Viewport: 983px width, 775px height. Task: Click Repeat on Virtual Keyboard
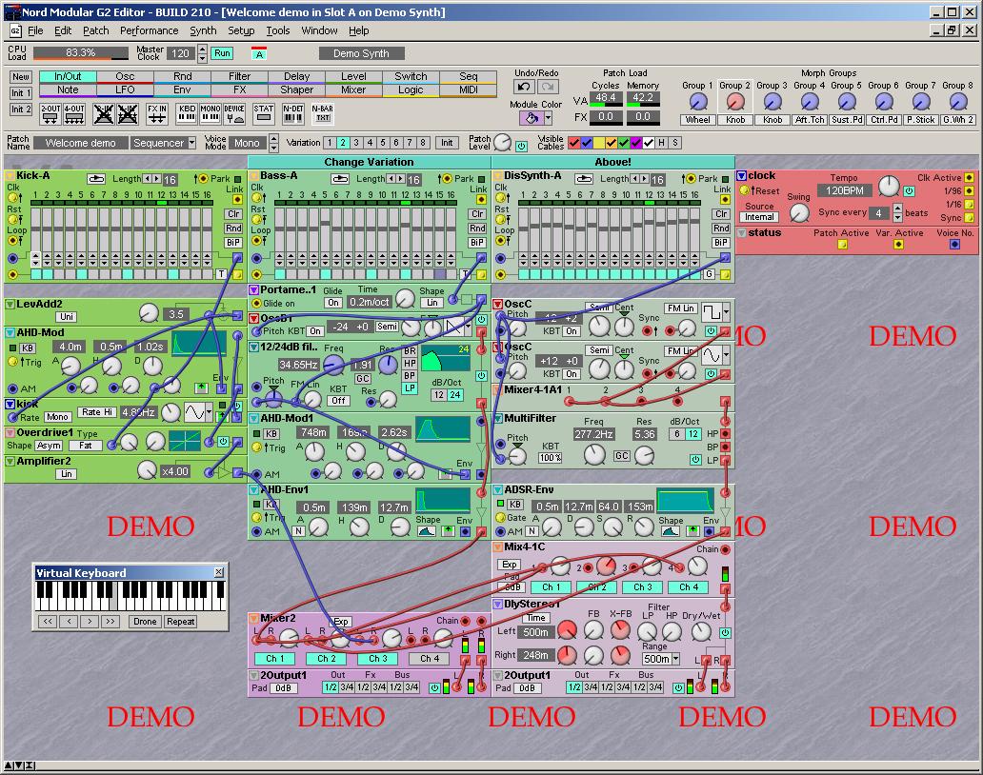click(181, 622)
